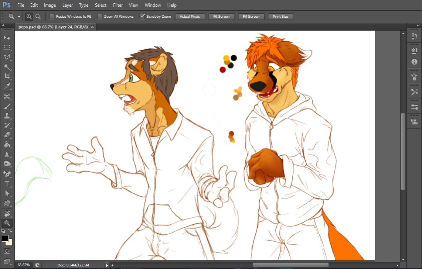Open the Zoom tool preset picker dropdown
The height and width of the screenshot is (269, 422).
pyautogui.click(x=19, y=17)
